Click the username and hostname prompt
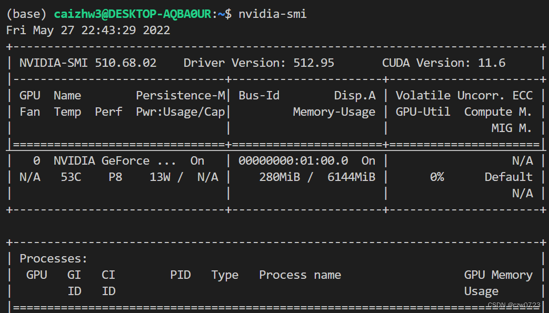The height and width of the screenshot is (313, 549). [x=134, y=14]
